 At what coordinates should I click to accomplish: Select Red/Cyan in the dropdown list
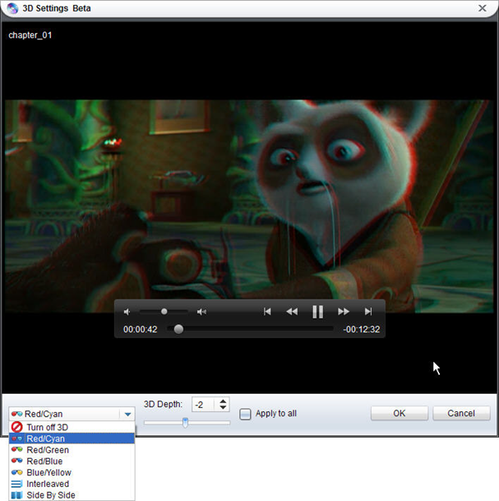pos(72,439)
